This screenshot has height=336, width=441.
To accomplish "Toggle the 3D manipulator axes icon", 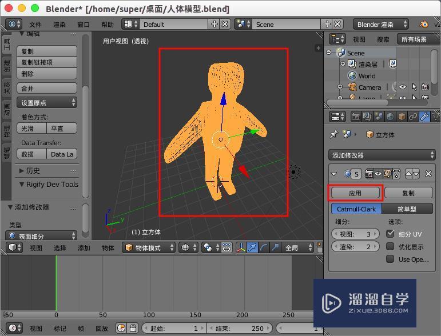I will pyautogui.click(x=241, y=247).
